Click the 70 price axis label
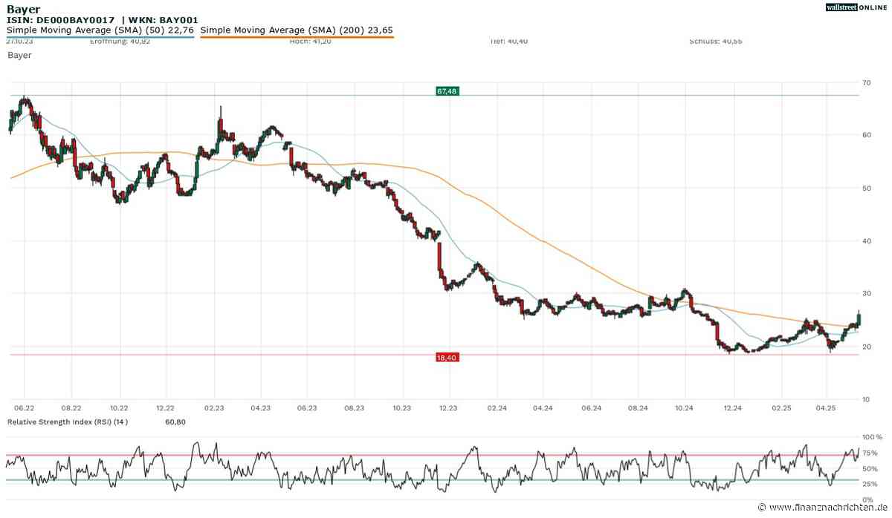Viewport: 892px width, 518px height. (867, 82)
